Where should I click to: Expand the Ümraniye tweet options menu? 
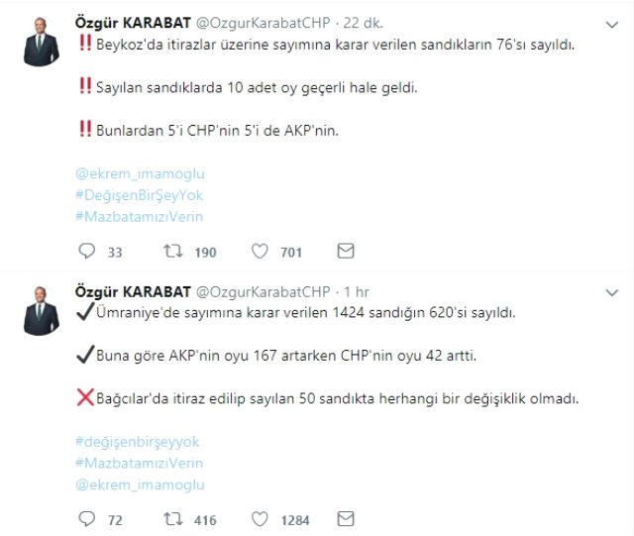click(612, 291)
